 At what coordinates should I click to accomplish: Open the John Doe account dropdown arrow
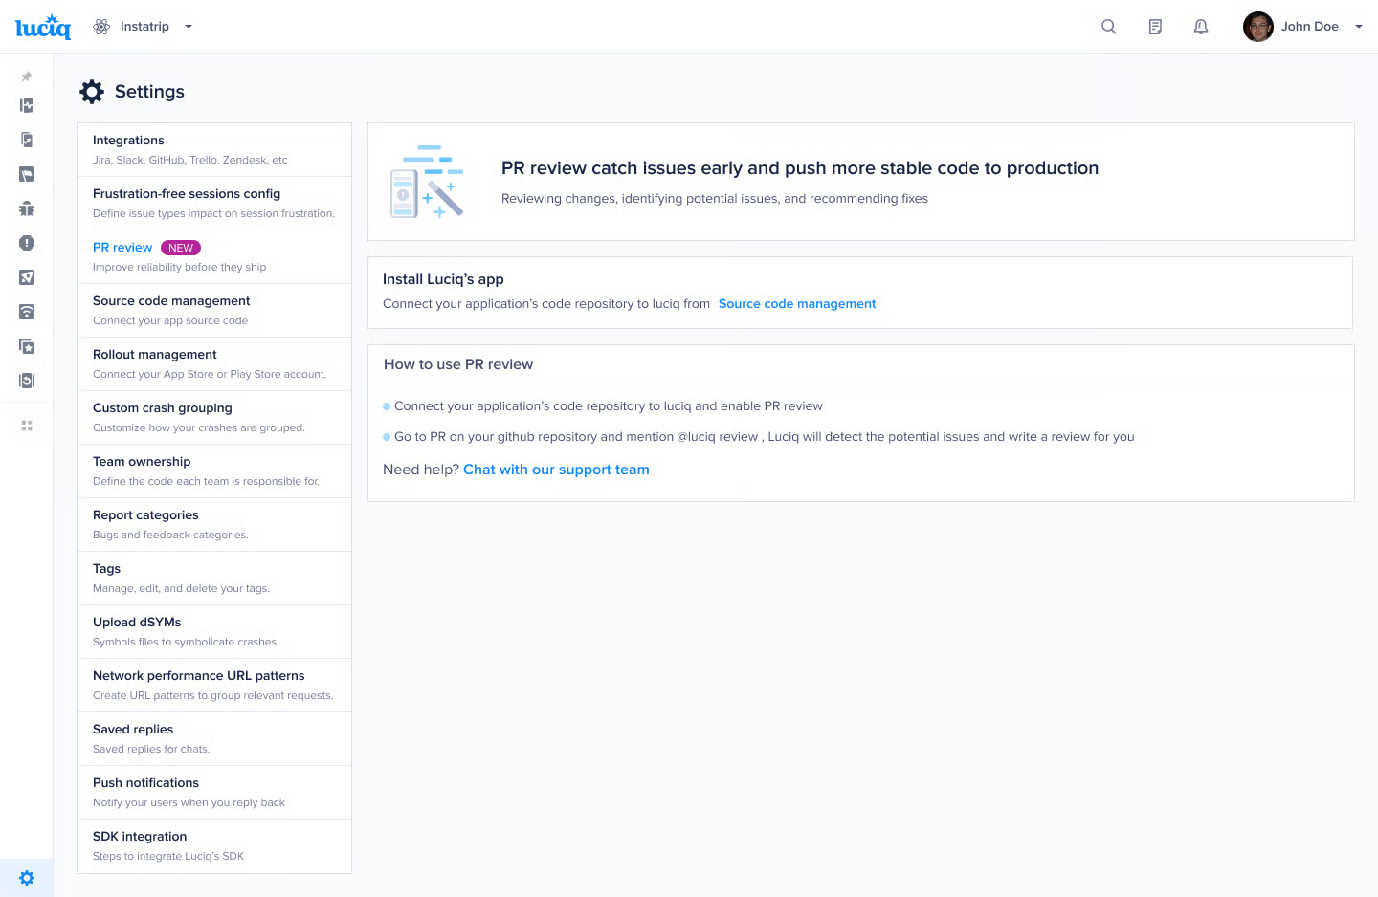tap(1358, 27)
